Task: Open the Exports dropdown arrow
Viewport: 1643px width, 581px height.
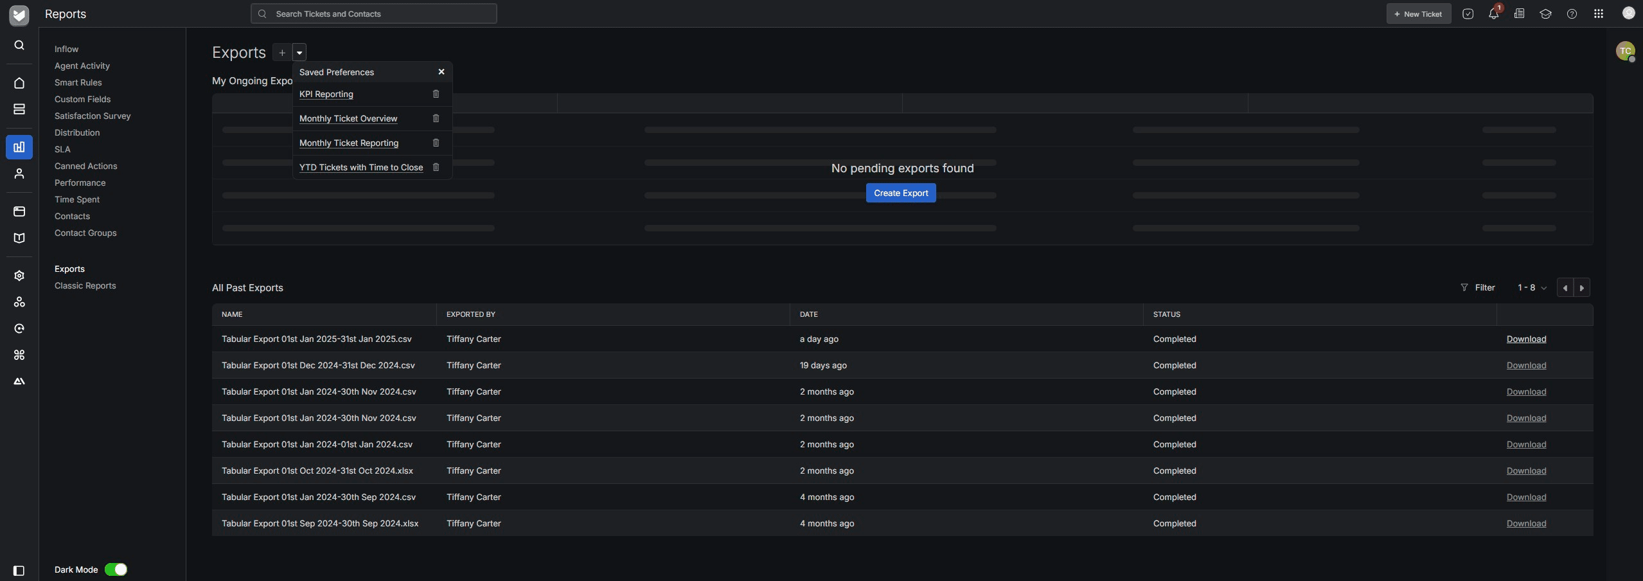Action: (x=298, y=52)
